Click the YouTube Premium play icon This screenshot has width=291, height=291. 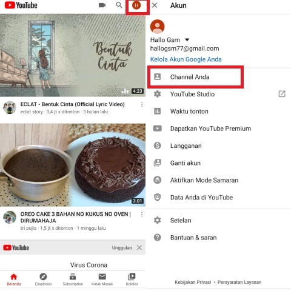[x=157, y=129]
